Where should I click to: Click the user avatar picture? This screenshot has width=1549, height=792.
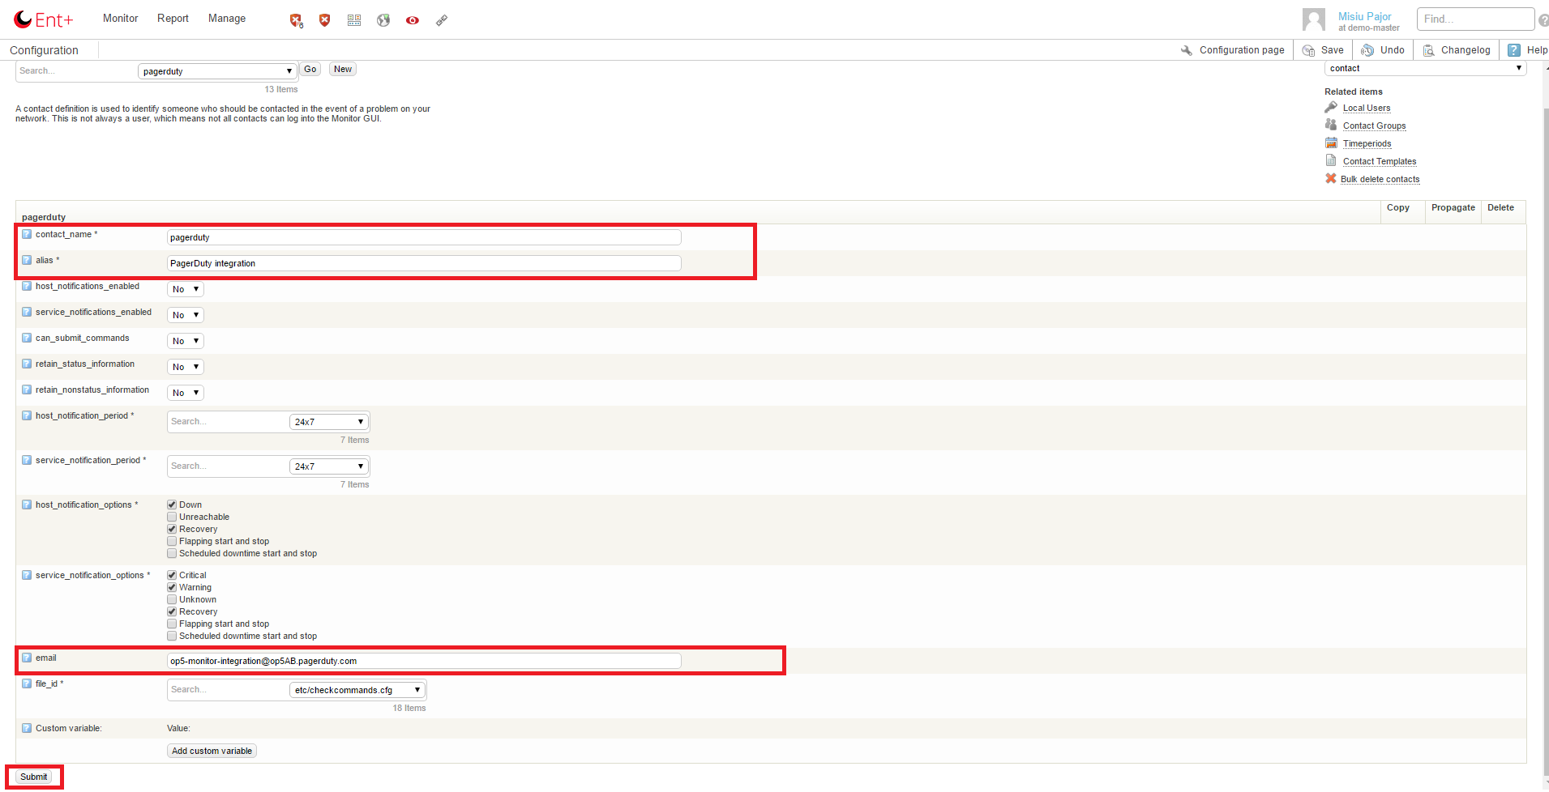[x=1314, y=19]
